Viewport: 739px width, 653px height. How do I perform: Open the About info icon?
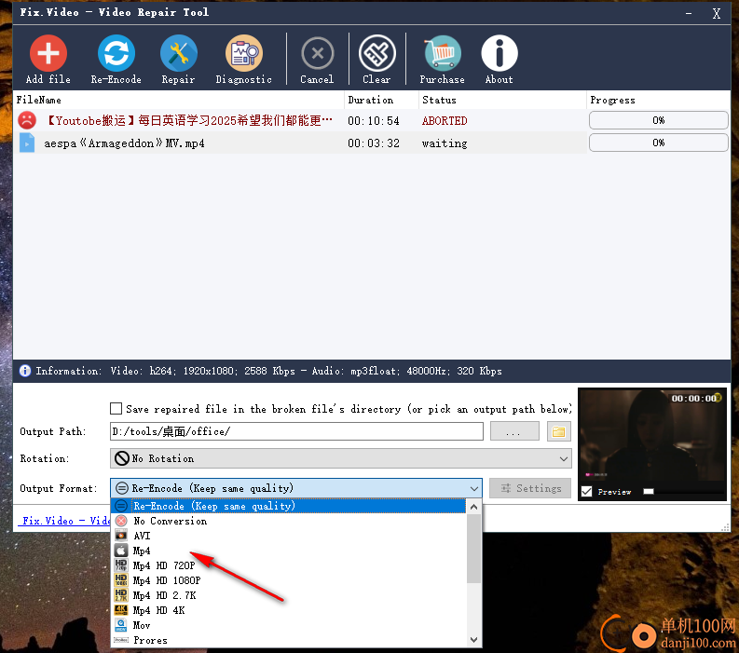500,53
